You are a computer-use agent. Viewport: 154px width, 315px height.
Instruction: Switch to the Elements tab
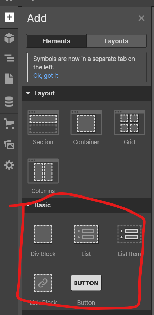tap(57, 41)
